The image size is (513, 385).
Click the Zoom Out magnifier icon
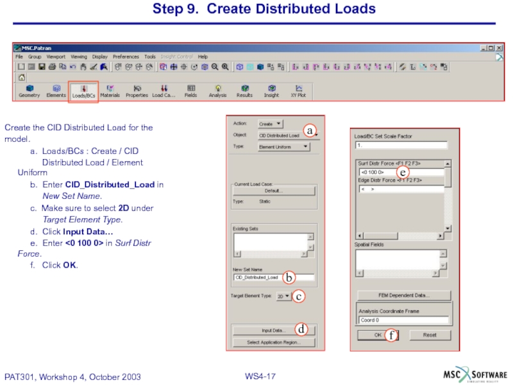click(x=215, y=67)
